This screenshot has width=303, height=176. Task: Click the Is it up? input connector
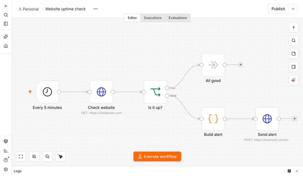click(x=144, y=92)
